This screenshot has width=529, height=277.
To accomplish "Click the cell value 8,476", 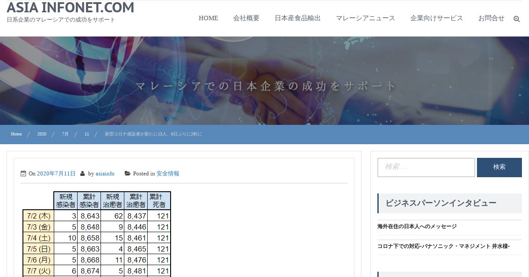I will pyautogui.click(x=136, y=260).
